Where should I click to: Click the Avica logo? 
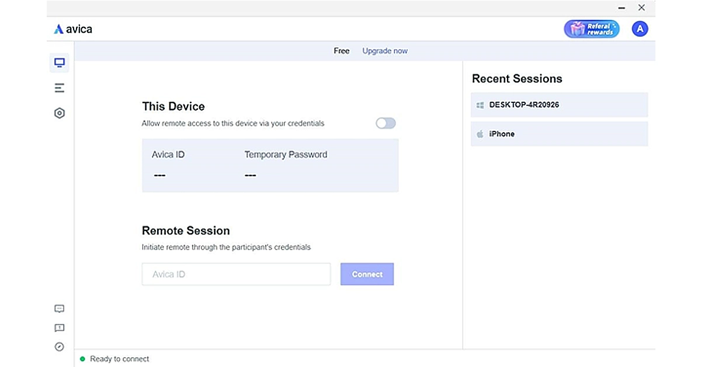coord(73,29)
